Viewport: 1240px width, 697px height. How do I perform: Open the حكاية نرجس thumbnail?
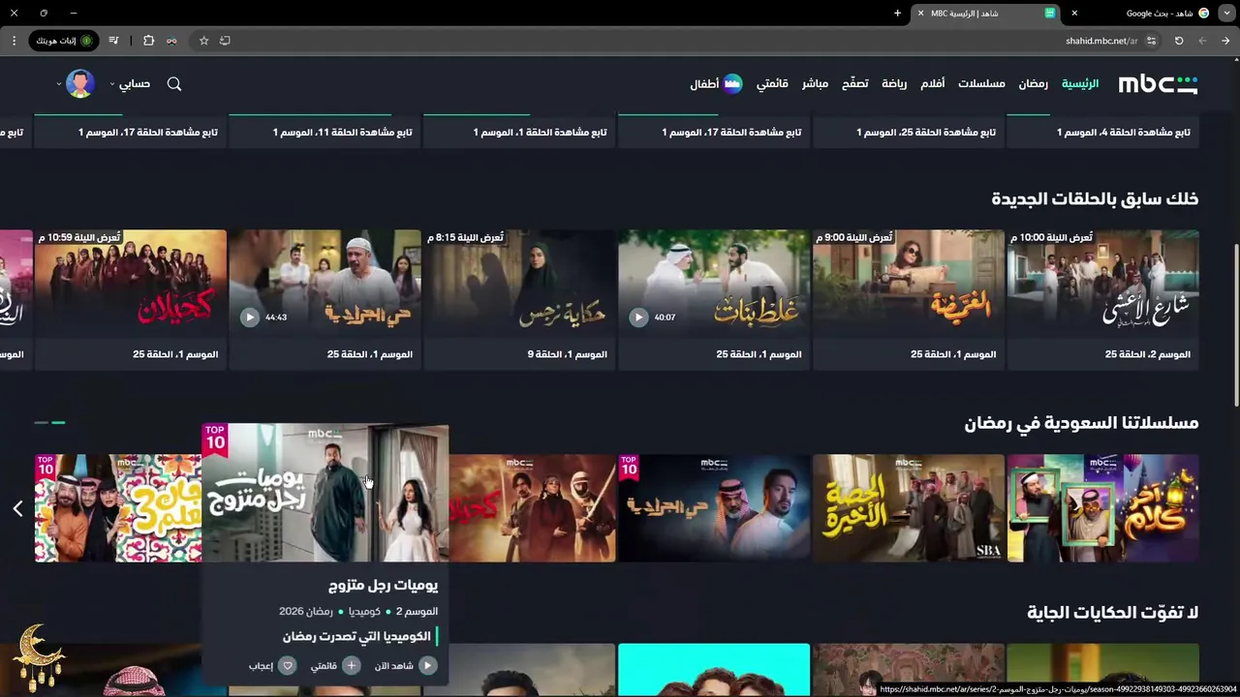tap(519, 283)
